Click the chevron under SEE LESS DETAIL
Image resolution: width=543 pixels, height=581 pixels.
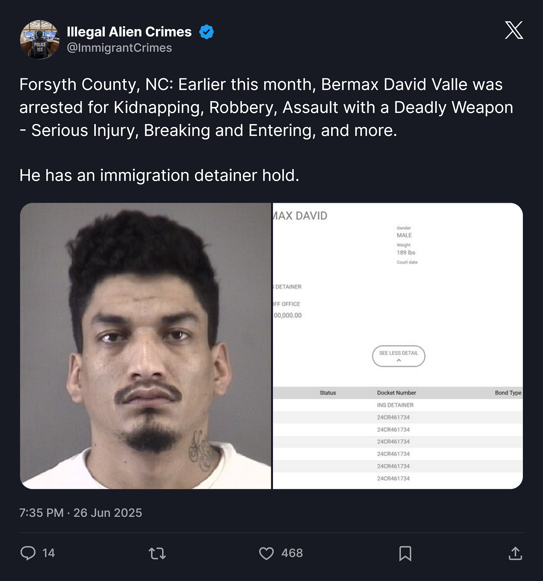point(399,360)
